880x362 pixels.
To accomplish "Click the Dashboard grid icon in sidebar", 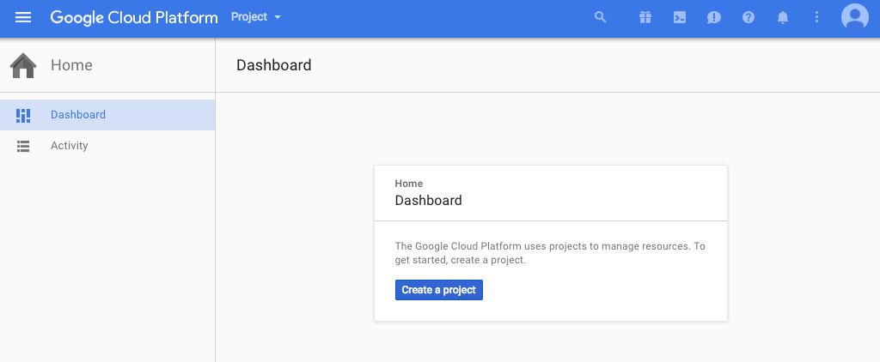I will pyautogui.click(x=23, y=116).
